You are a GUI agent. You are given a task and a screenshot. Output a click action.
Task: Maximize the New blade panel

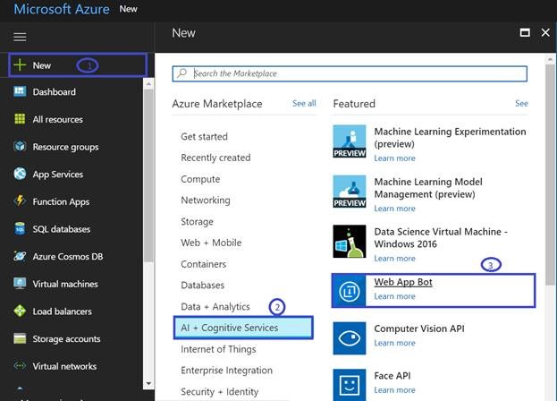coord(525,33)
